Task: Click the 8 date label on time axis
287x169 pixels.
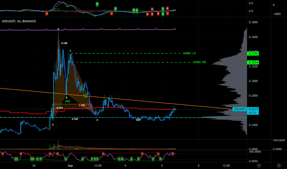Action: click(x=199, y=166)
